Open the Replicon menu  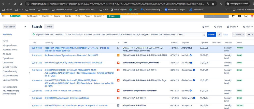coord(100,16)
